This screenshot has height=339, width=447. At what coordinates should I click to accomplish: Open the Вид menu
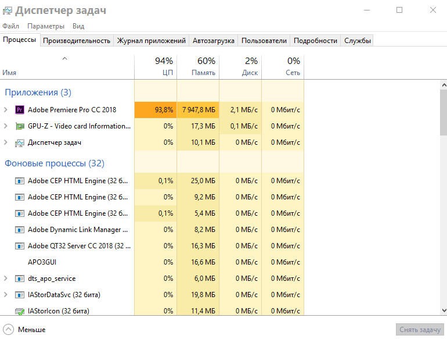point(78,26)
